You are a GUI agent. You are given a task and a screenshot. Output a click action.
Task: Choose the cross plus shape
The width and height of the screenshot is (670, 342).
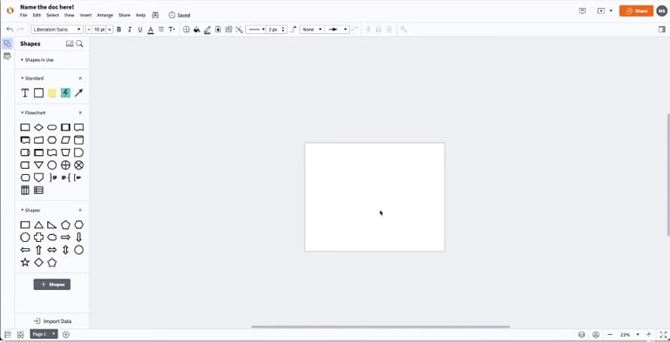tap(38, 238)
